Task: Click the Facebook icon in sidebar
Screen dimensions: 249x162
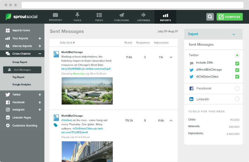Action: click(x=8, y=102)
